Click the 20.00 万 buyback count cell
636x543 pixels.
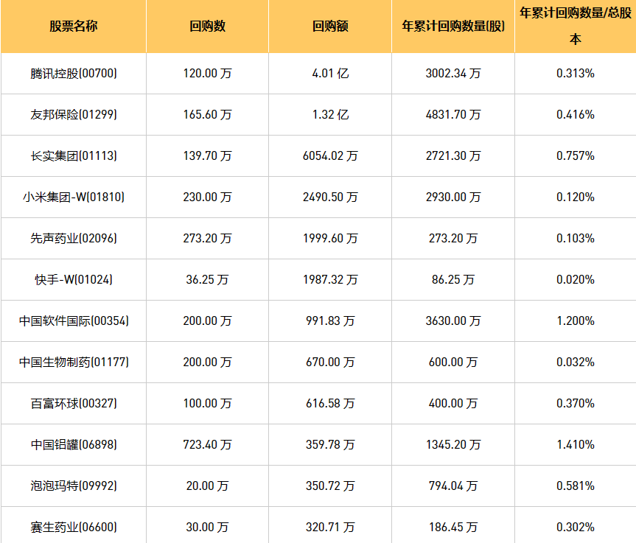point(207,486)
